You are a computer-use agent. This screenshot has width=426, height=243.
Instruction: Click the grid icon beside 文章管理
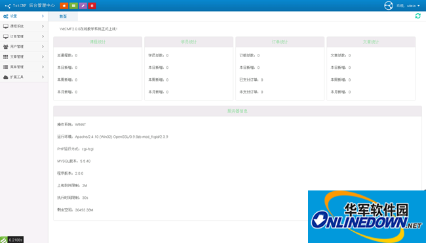(x=5, y=57)
